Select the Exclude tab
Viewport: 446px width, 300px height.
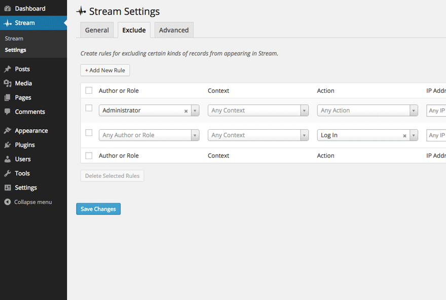134,30
